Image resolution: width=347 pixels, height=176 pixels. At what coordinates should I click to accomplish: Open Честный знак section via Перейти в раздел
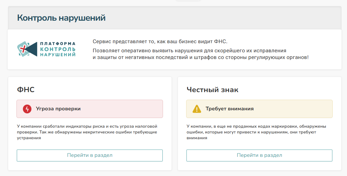coord(259,155)
